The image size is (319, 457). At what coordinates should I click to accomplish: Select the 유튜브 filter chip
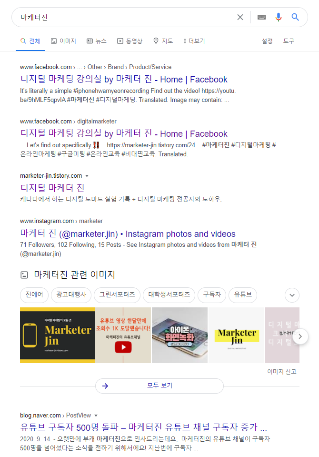[x=243, y=295]
